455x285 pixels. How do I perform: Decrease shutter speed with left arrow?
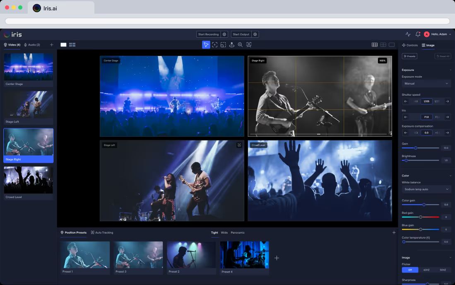406,101
